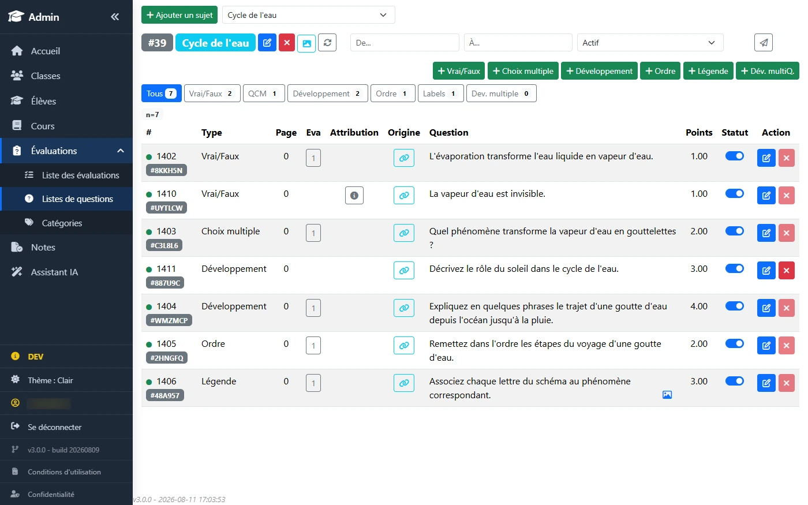This screenshot has width=808, height=505.
Task: Show the Tous filter tab
Action: (161, 93)
